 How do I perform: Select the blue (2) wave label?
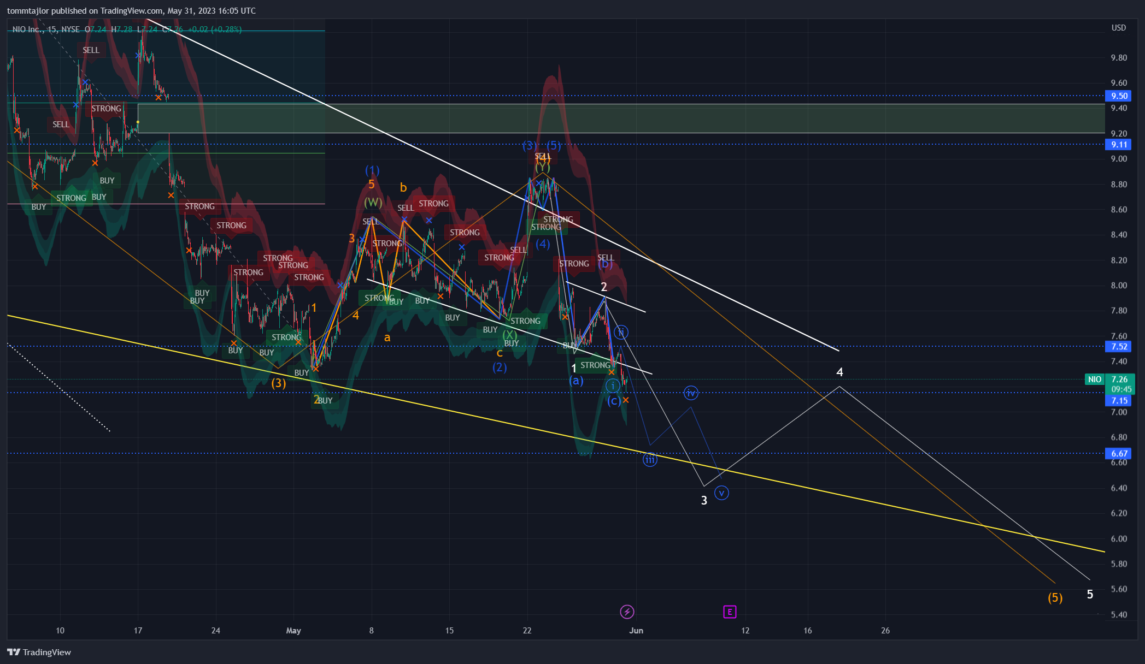(500, 367)
